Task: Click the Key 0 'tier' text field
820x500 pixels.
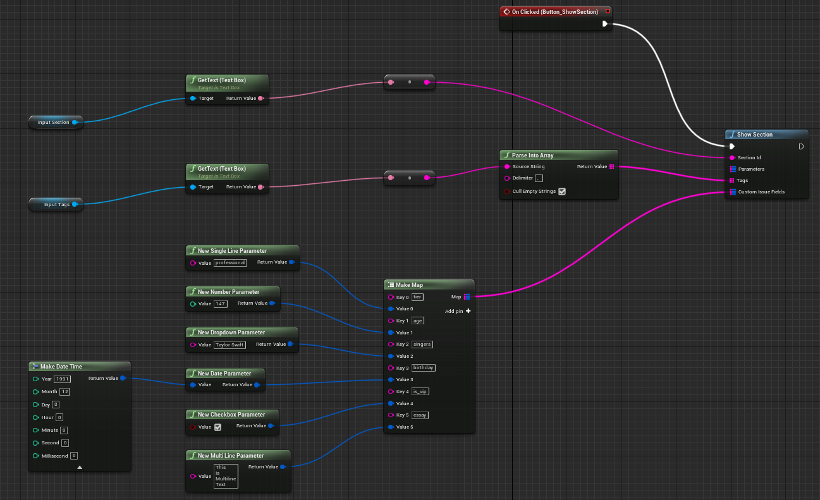Action: (417, 296)
